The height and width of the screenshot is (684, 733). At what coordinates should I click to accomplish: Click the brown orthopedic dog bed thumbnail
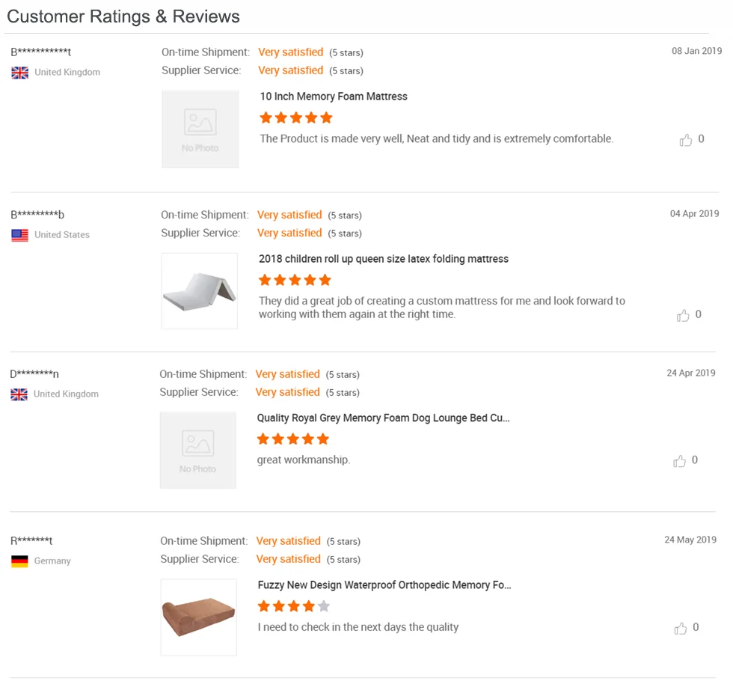click(x=199, y=617)
